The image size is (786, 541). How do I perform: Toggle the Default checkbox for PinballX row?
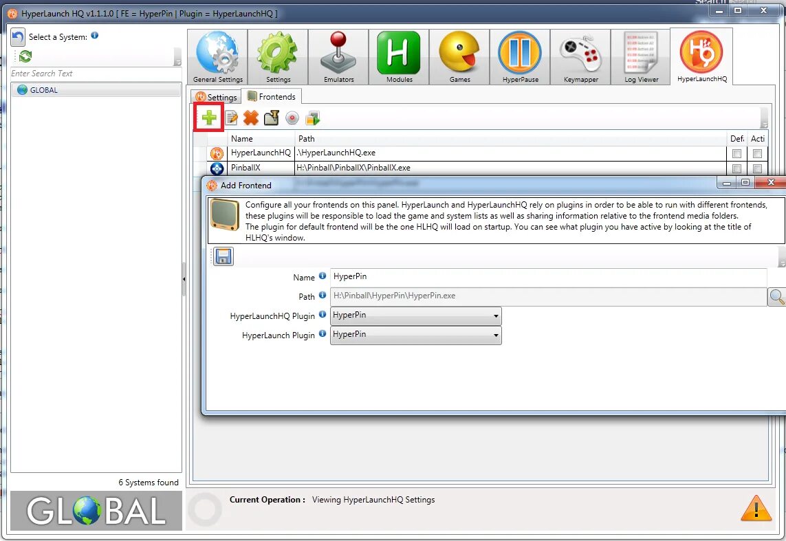[x=736, y=168]
